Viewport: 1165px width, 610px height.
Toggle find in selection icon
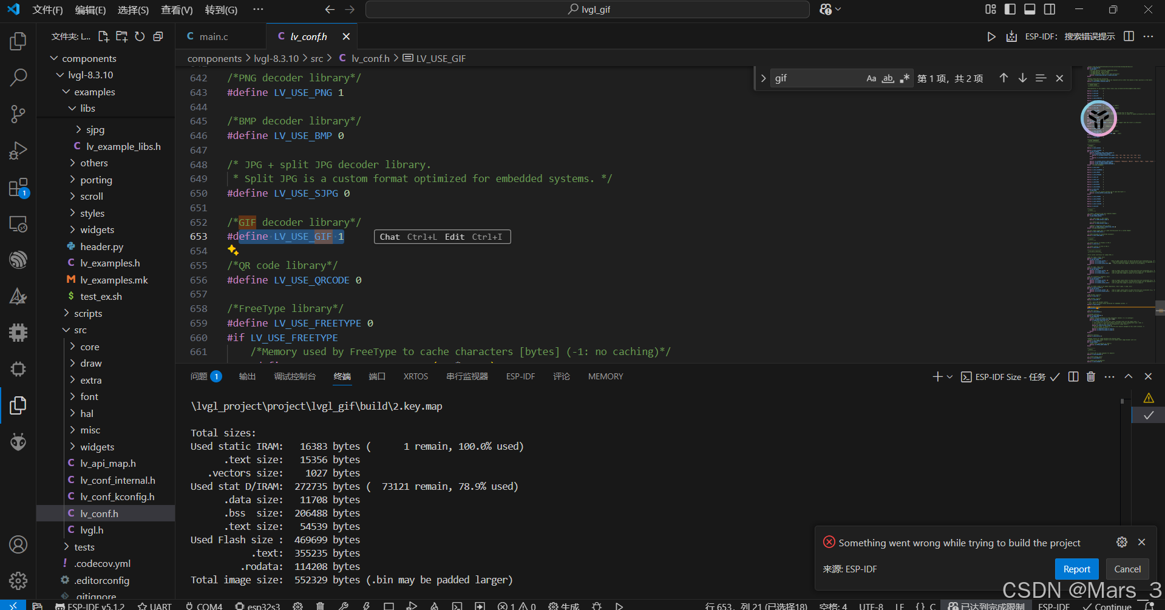point(1041,78)
